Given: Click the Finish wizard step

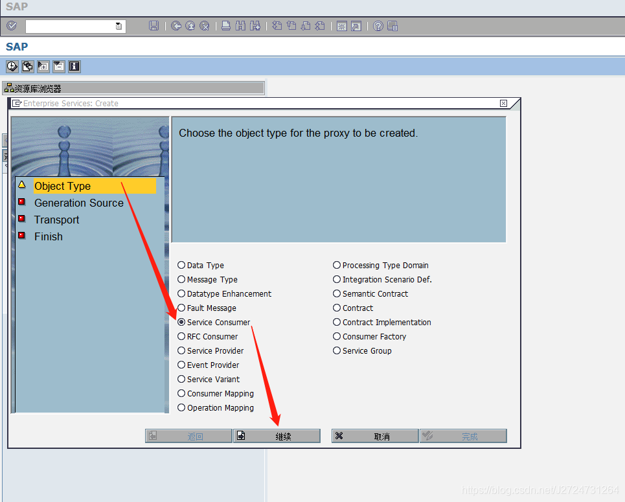Looking at the screenshot, I should [x=48, y=236].
